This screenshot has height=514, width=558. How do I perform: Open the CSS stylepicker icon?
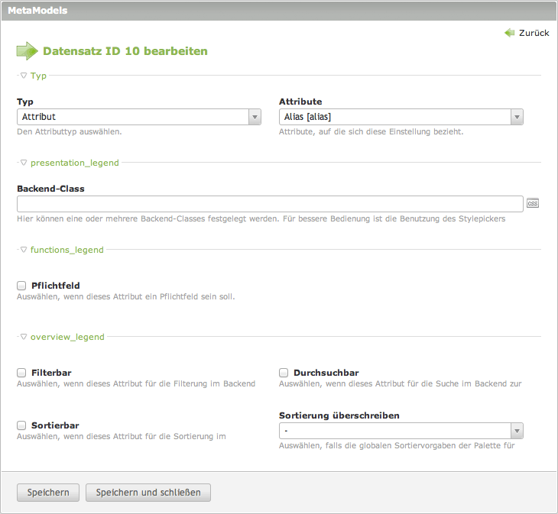coord(533,203)
